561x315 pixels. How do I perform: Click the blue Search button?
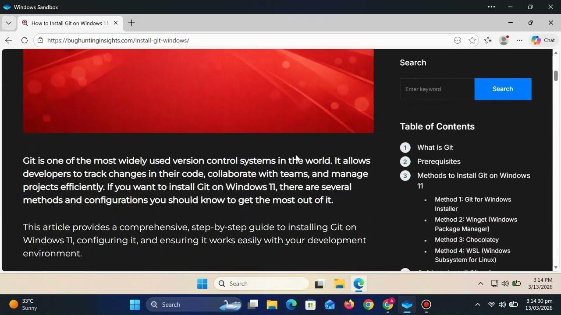(503, 89)
